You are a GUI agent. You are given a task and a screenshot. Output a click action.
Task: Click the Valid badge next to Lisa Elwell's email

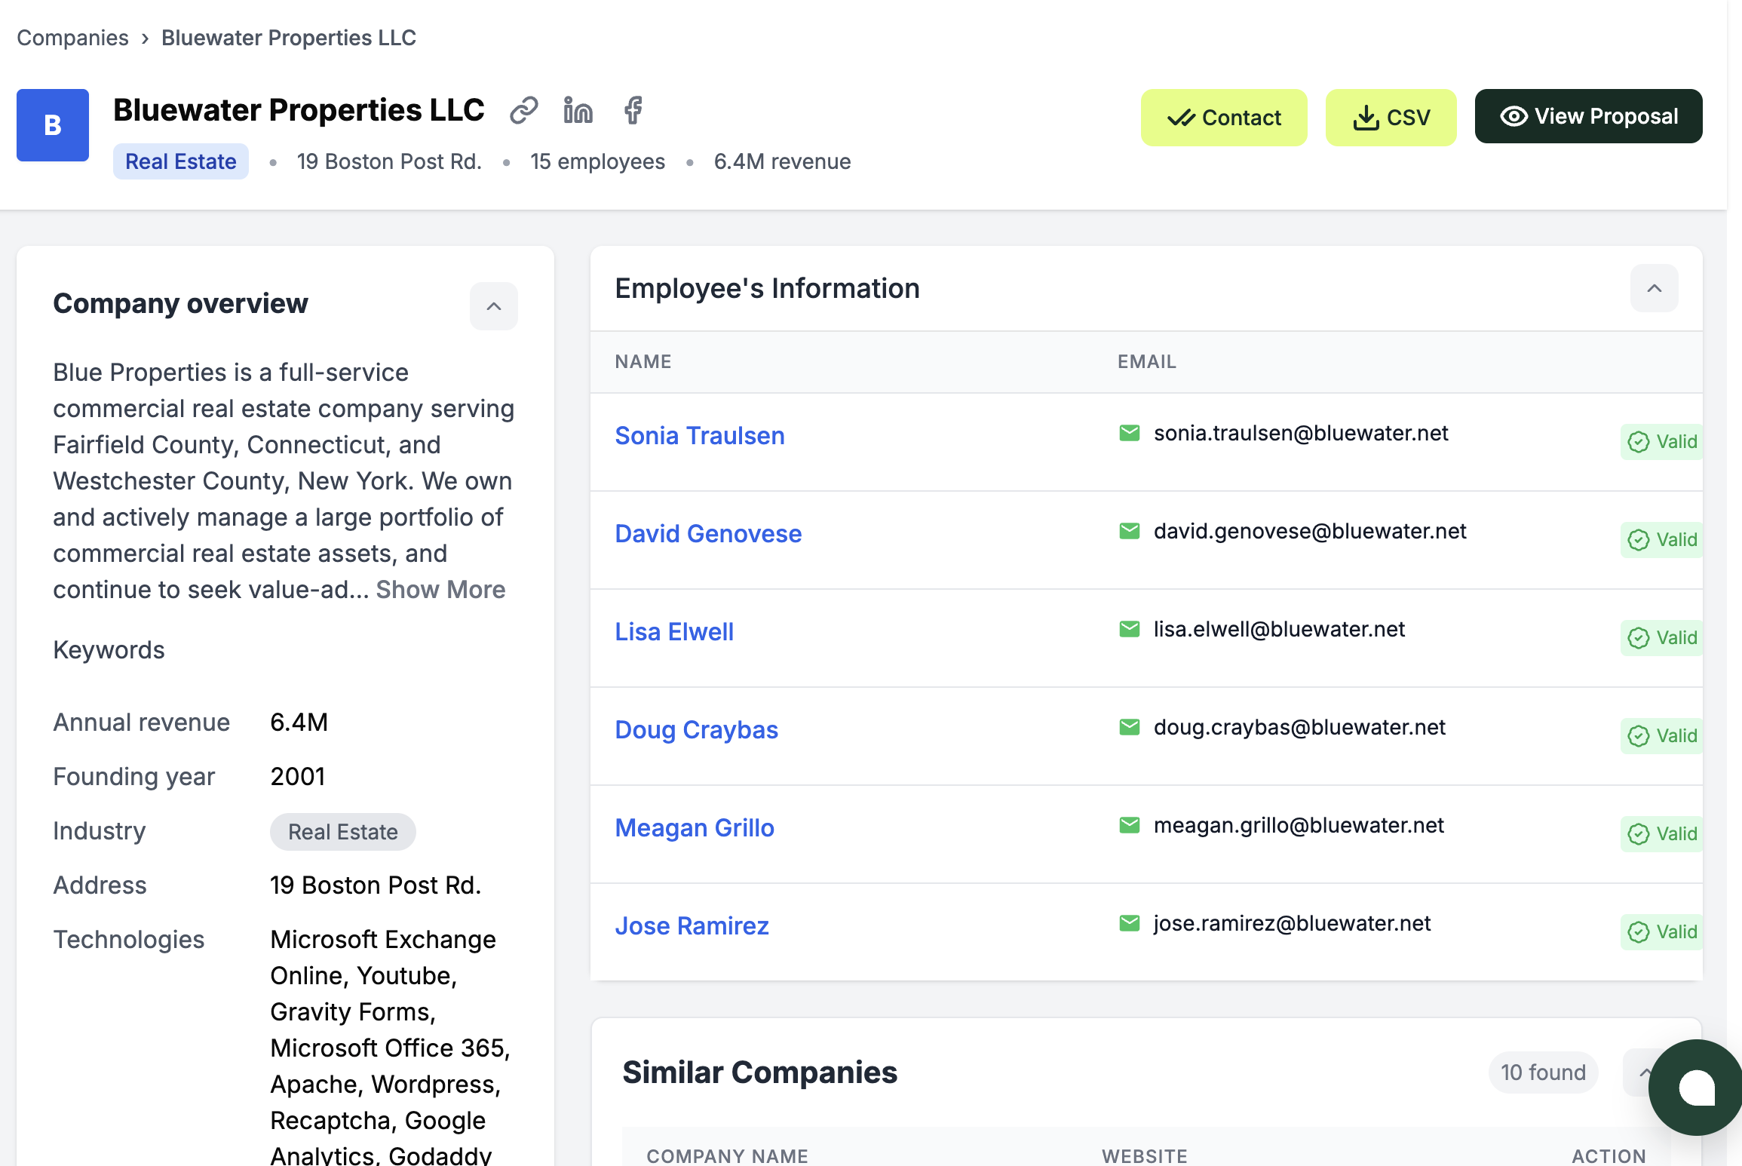pyautogui.click(x=1661, y=637)
